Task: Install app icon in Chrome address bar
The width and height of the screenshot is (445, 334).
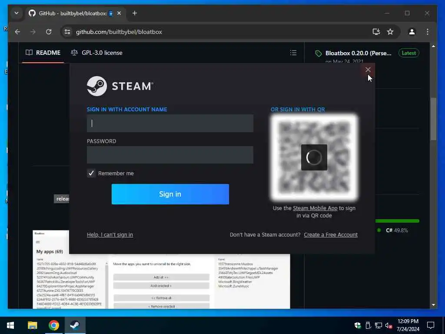Action: click(x=376, y=32)
